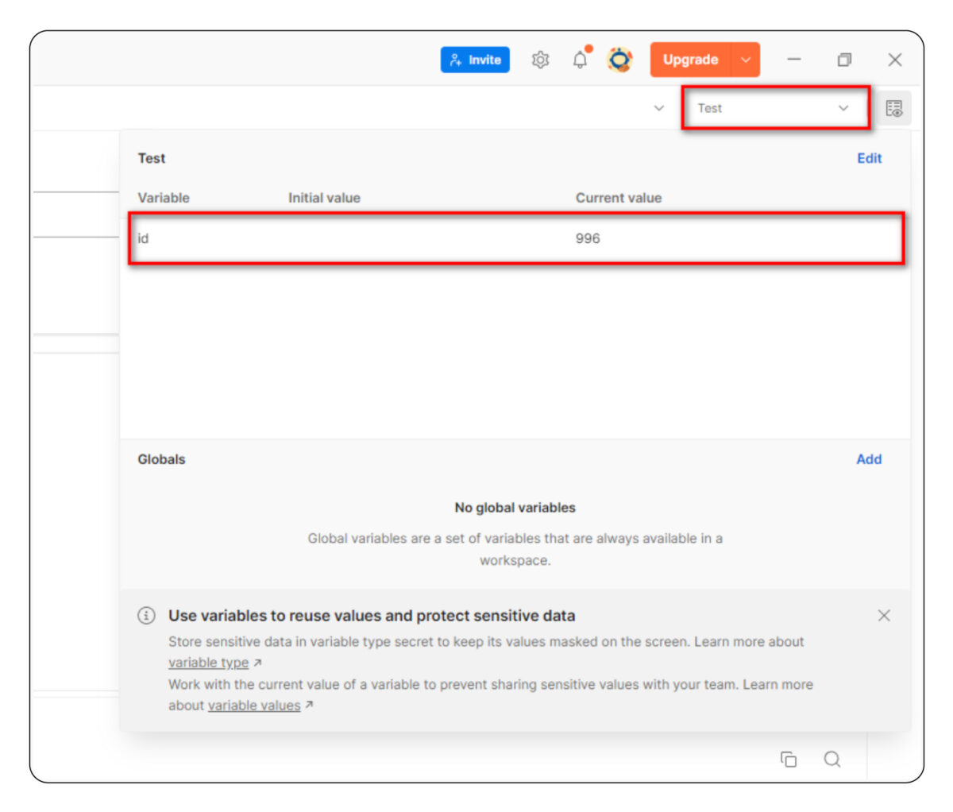
Task: Open notifications via the bell icon
Action: 579,60
